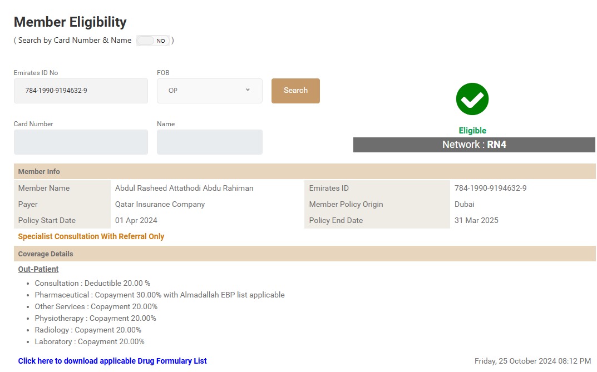597x372 pixels.
Task: Click the green Eligible status text
Action: pyautogui.click(x=472, y=131)
